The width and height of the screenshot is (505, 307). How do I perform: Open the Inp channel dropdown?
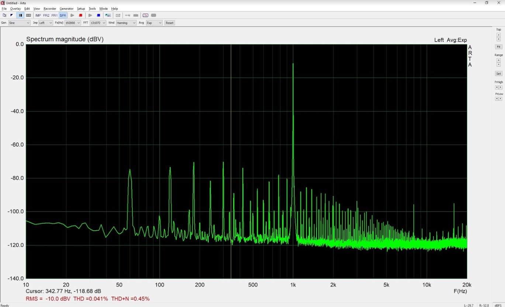[46, 23]
